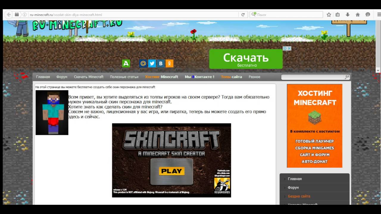Open sidebar link Форум
The height and width of the screenshot is (214, 381).
tap(293, 188)
